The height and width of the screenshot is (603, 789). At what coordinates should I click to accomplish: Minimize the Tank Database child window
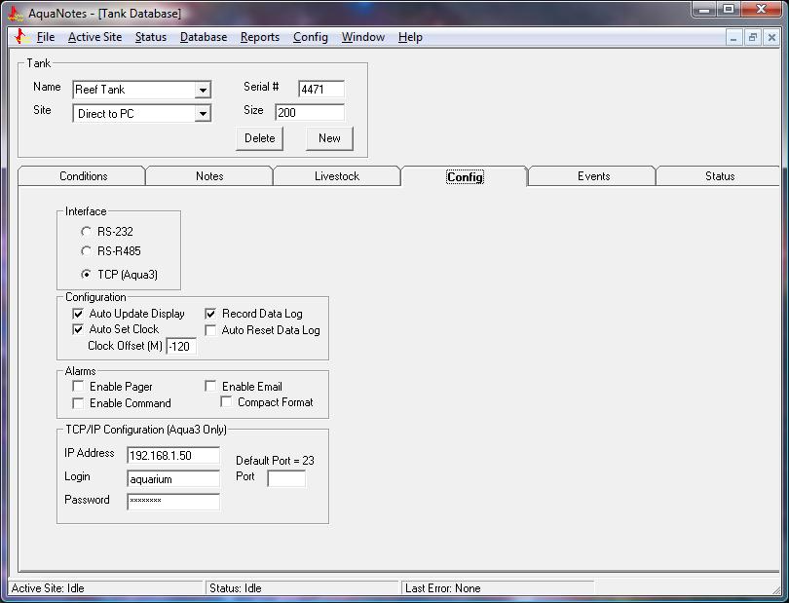(733, 38)
